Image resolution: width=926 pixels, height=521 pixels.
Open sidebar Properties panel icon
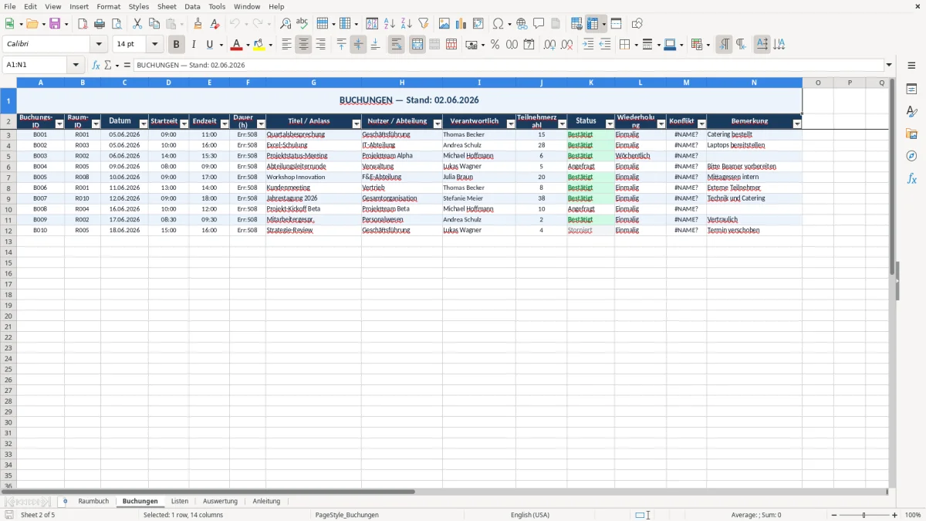[911, 90]
